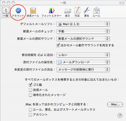The height and width of the screenshot is (121, 126).
Task: Open the 一般 (General) preferences pane
Action: click(x=6, y=12)
